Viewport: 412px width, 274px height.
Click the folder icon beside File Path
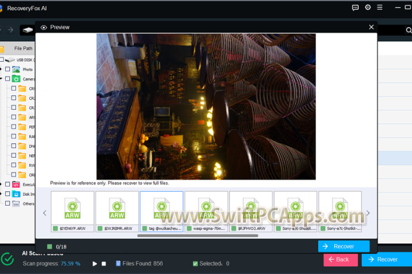(x=1, y=49)
